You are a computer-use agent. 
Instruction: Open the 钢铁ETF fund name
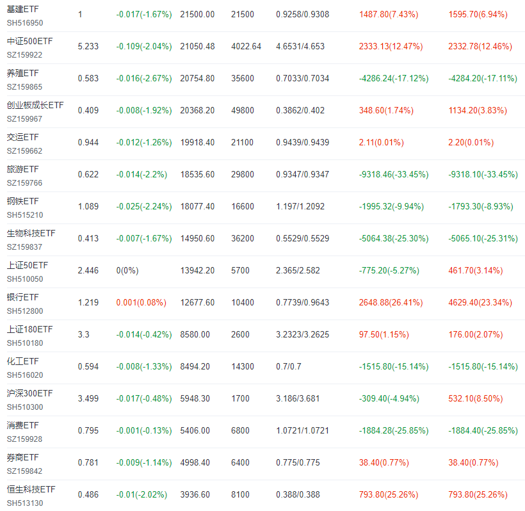click(23, 201)
